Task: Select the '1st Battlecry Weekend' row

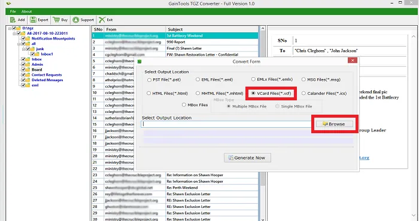Action: [175, 36]
